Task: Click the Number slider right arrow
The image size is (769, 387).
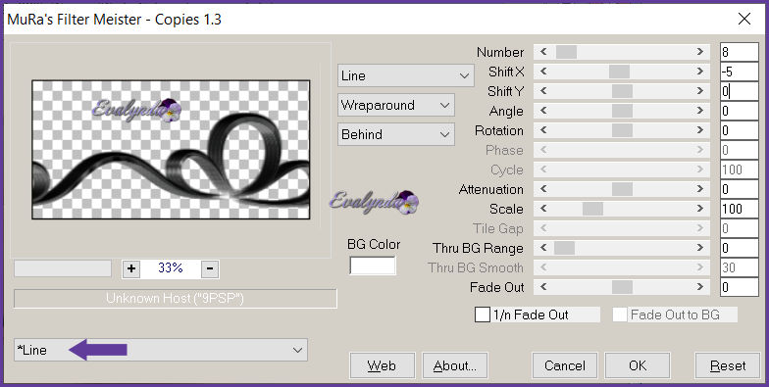Action: coord(700,52)
